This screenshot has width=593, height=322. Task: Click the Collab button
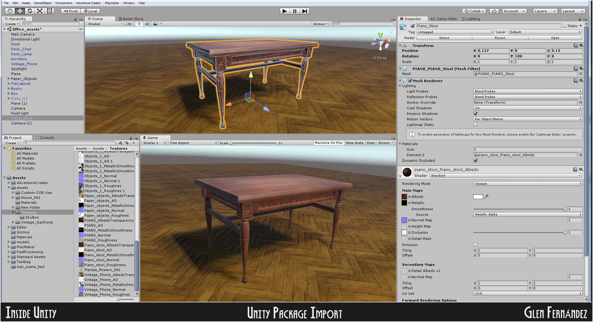(x=474, y=11)
